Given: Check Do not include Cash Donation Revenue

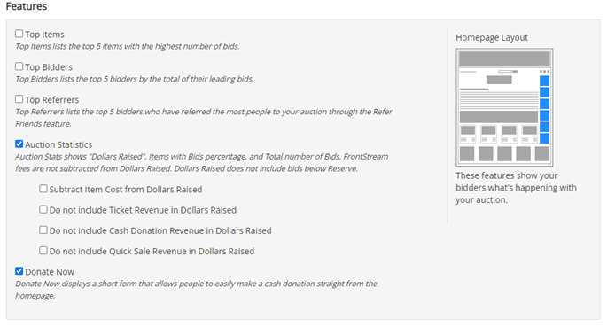Looking at the screenshot, I should (43, 230).
